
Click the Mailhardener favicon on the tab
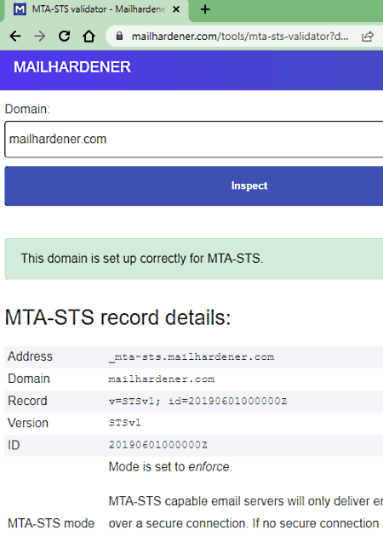click(x=20, y=9)
